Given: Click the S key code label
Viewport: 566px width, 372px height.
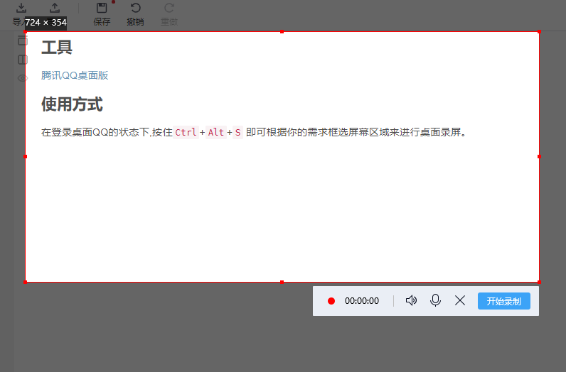Looking at the screenshot, I should [238, 132].
